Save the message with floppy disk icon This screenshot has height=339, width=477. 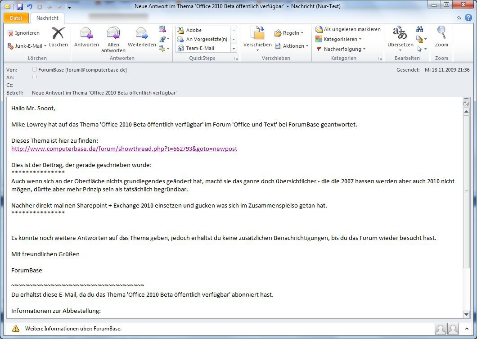point(20,6)
